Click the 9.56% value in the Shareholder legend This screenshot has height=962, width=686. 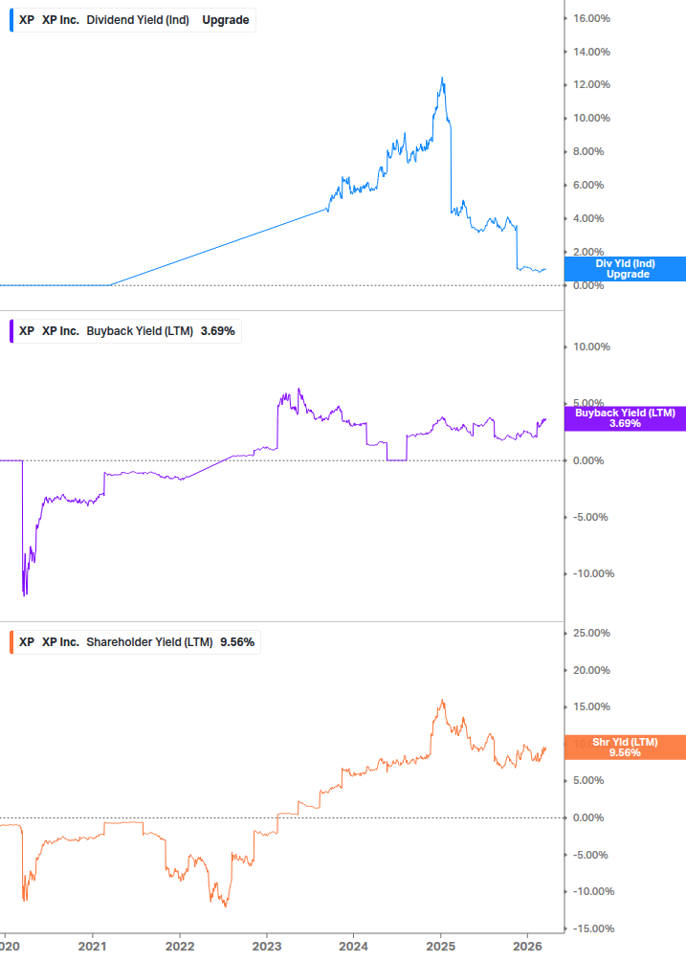pyautogui.click(x=239, y=642)
